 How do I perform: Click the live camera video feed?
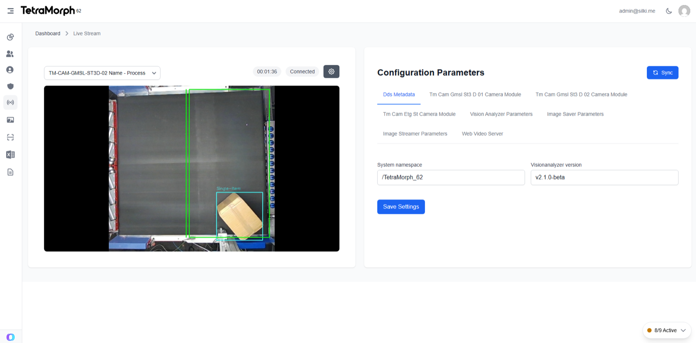192,168
